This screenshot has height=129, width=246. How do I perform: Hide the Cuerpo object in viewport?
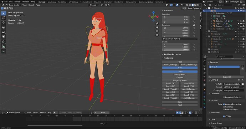pos(241,26)
